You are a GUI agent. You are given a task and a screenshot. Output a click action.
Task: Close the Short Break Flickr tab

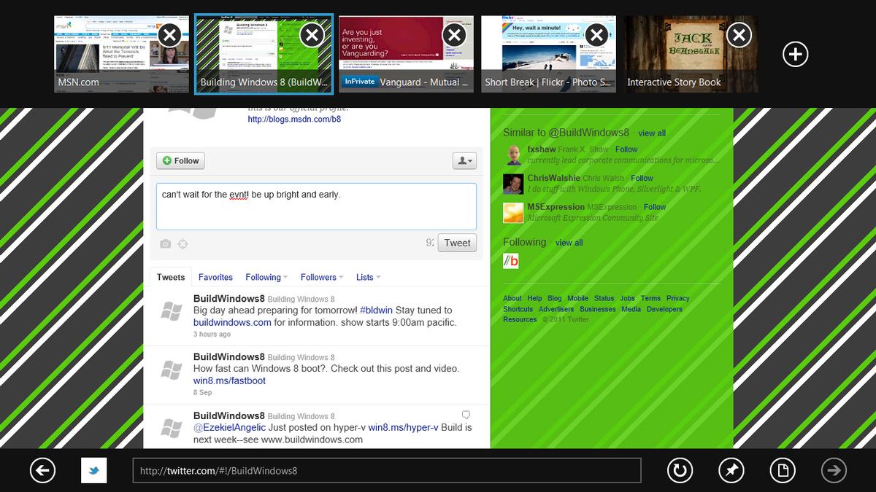(x=596, y=35)
